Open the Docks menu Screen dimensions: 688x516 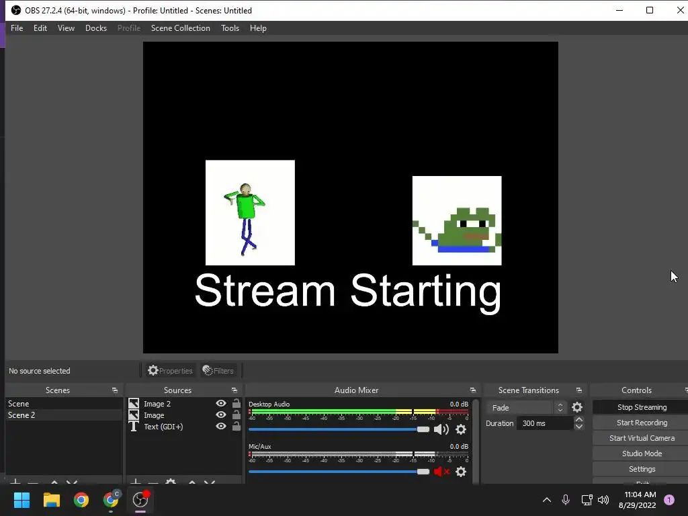click(x=95, y=28)
